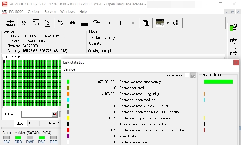This screenshot has height=145, width=241.
Task: Click the binoculars search icon
Action: coord(72,23)
